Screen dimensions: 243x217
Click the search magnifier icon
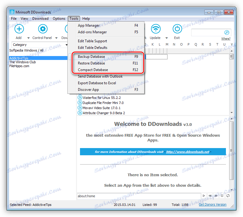point(227,32)
